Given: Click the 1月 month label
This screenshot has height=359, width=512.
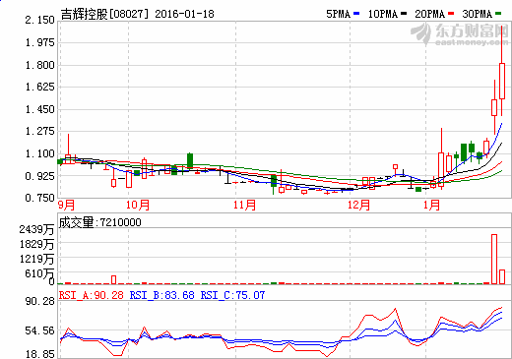Looking at the screenshot, I should click(x=431, y=206).
